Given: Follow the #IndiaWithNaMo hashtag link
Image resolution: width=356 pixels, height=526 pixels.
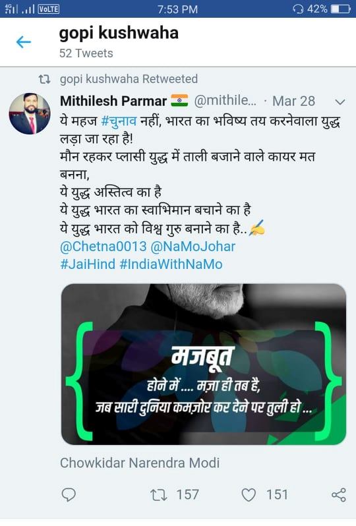Looking at the screenshot, I should click(x=171, y=264).
